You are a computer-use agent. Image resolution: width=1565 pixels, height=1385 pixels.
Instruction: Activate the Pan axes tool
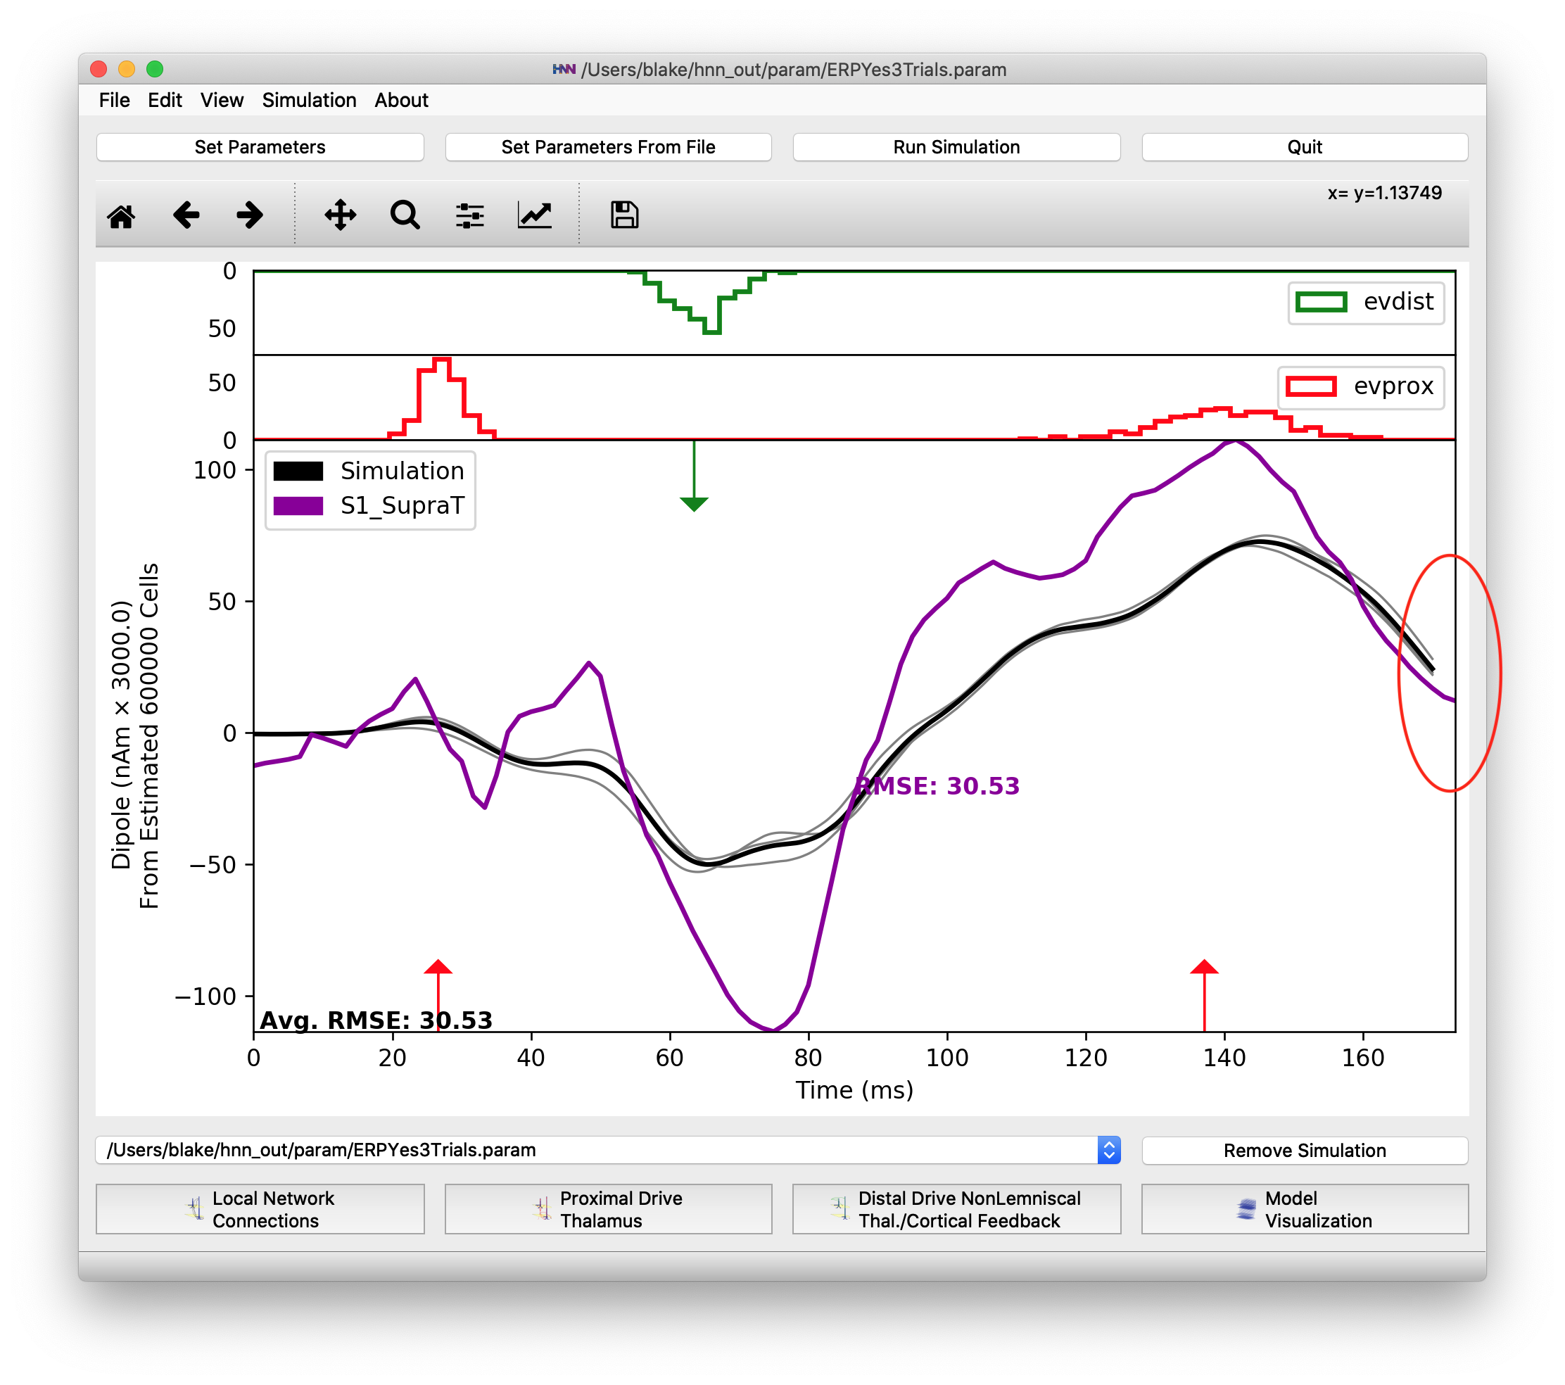[x=340, y=216]
